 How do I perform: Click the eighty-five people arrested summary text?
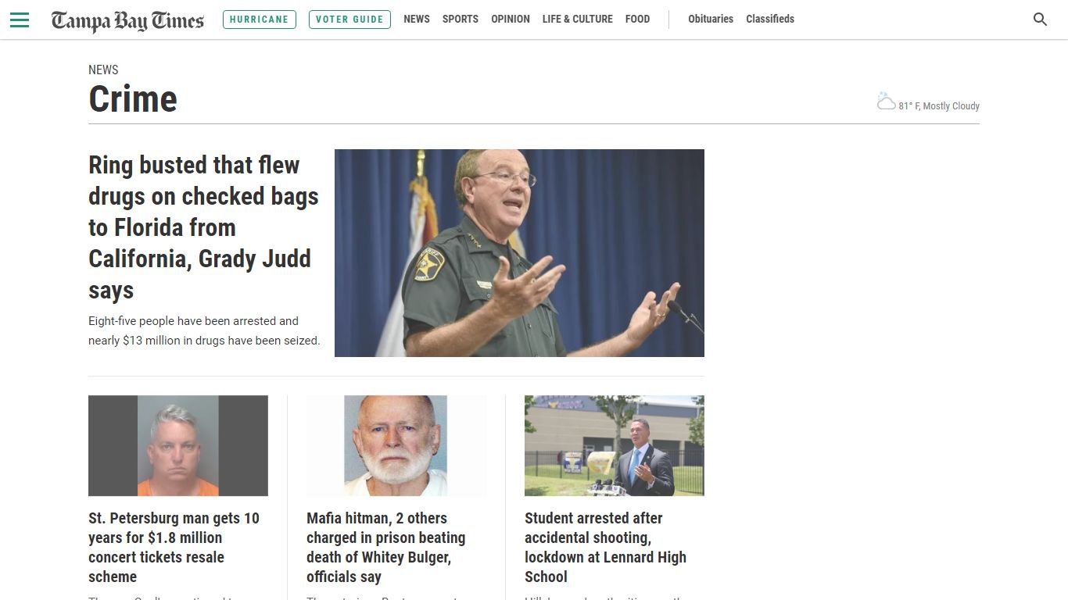coord(204,330)
